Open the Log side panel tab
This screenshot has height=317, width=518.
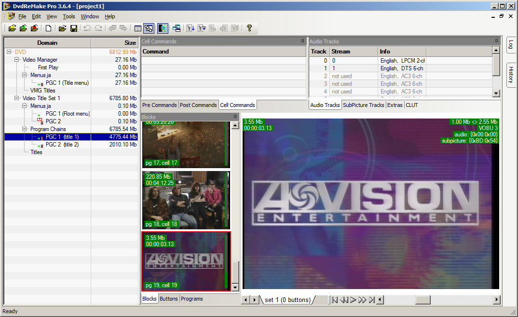pos(511,44)
